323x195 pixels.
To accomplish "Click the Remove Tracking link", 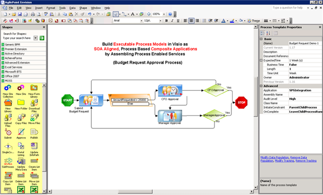I will [x=306, y=160].
